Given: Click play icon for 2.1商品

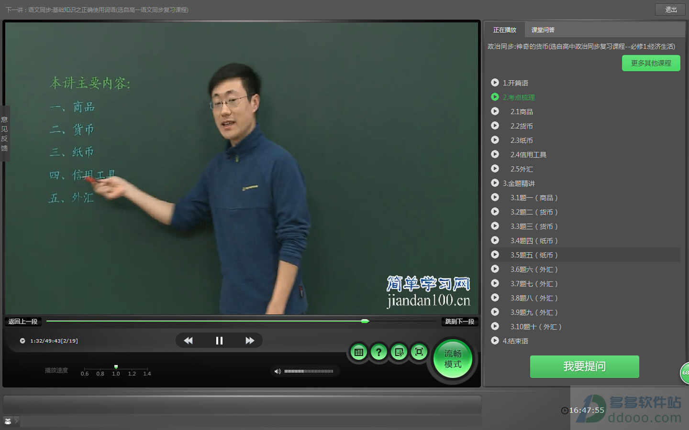Looking at the screenshot, I should tap(495, 111).
